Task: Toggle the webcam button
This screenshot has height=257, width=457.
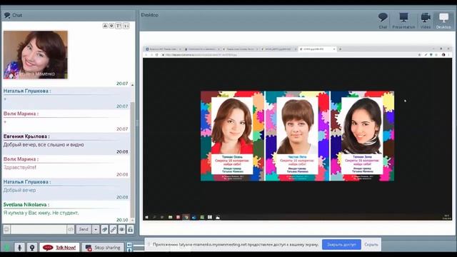Action: coord(32,248)
